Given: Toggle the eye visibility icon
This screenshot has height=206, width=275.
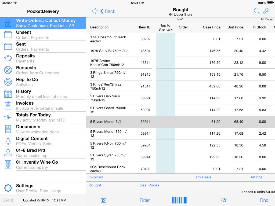Looking at the screenshot, I should coord(224,200).
